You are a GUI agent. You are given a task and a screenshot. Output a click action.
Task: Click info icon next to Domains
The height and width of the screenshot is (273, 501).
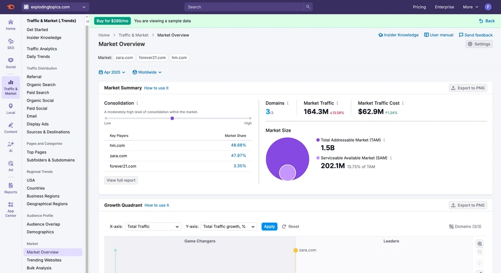[288, 103]
